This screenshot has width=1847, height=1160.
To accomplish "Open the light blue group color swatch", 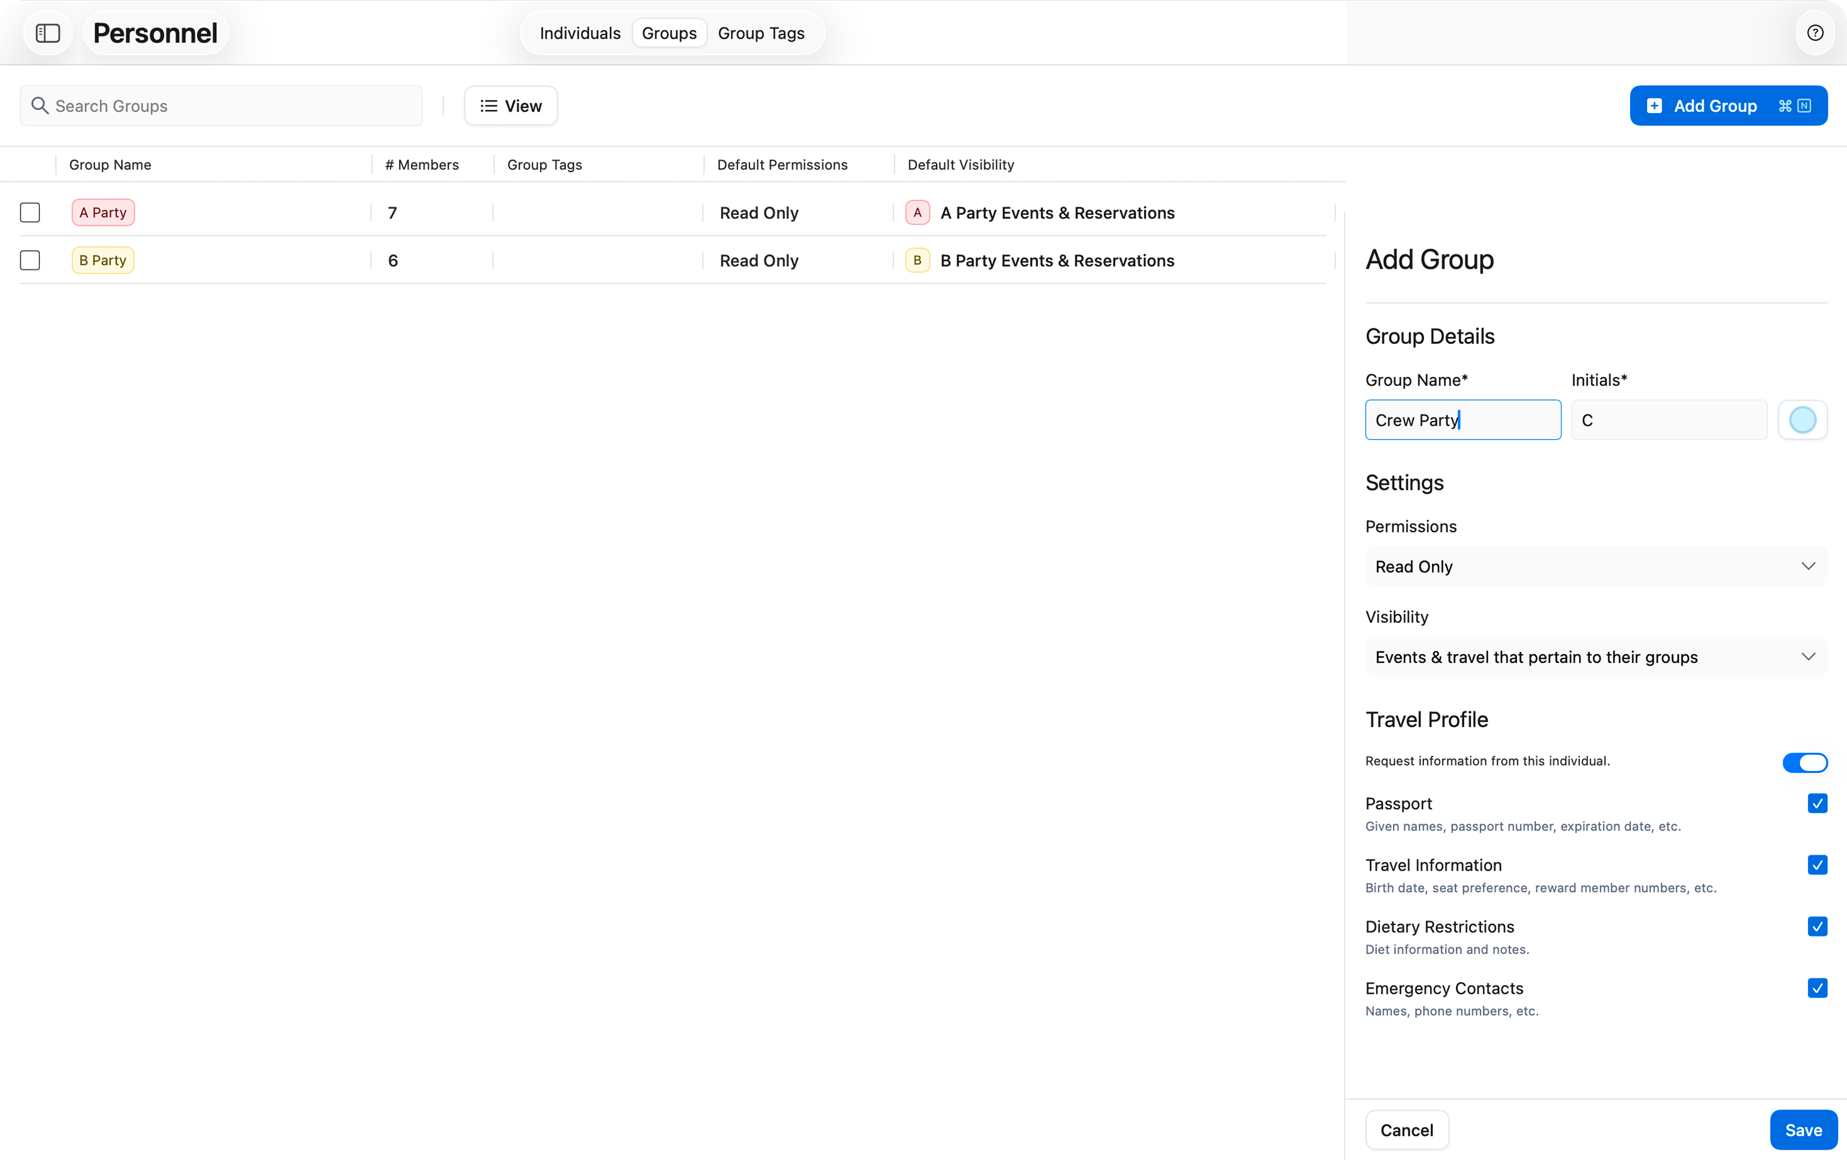I will [1802, 420].
